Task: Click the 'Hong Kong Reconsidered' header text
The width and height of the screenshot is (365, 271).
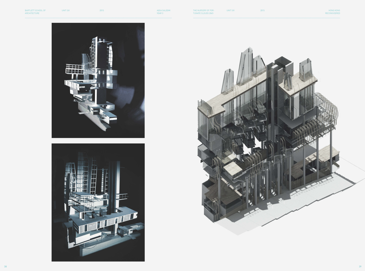Action: (333, 12)
